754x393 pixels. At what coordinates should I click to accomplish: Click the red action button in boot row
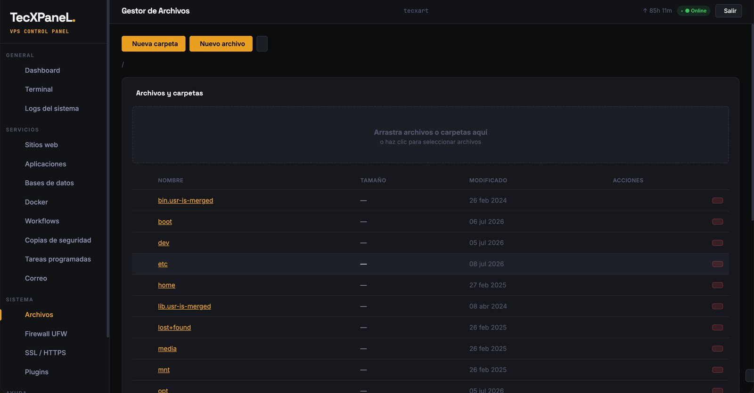pyautogui.click(x=717, y=222)
